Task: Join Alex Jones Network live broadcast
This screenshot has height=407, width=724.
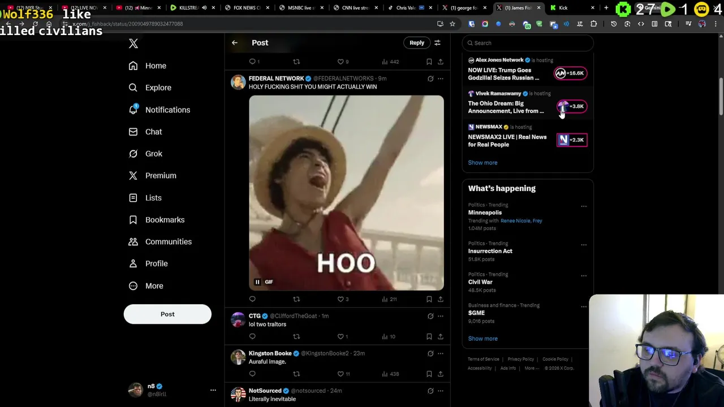Action: (570, 73)
